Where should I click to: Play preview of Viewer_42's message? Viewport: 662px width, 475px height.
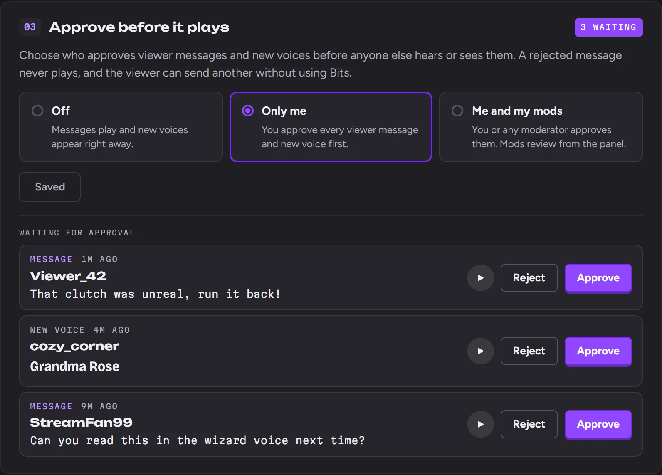click(480, 278)
